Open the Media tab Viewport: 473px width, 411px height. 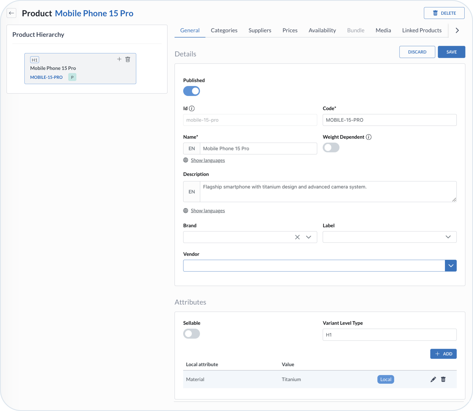(x=383, y=30)
